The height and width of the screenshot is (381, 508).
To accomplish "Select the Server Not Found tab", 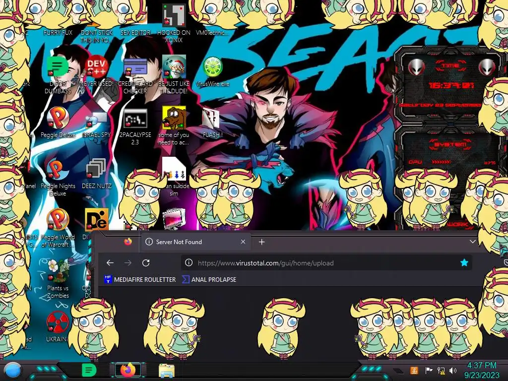I will [x=195, y=242].
